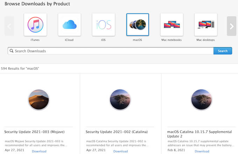This screenshot has width=238, height=154.
Task: Click the iOS label under the tile
Action: click(x=103, y=40)
